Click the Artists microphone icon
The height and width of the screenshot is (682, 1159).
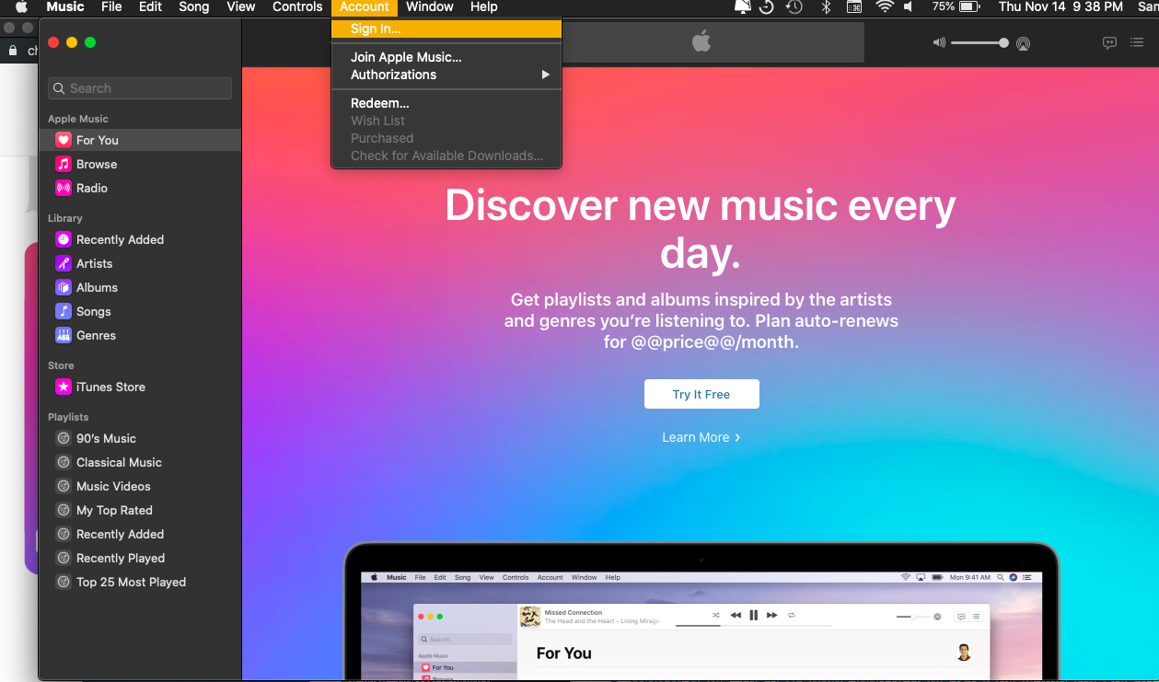(x=63, y=263)
